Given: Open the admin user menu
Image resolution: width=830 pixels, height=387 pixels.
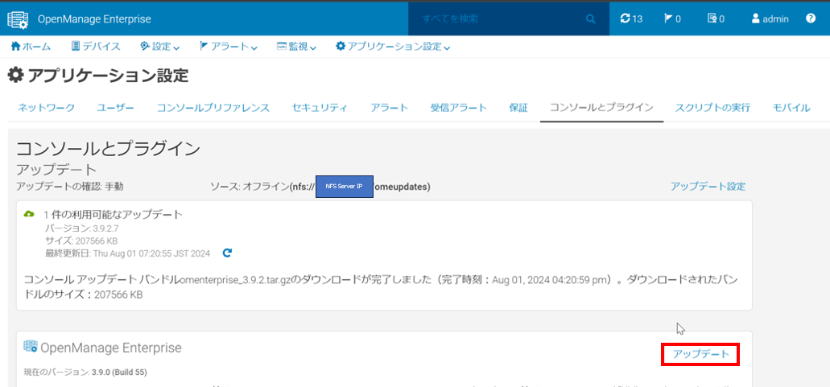Looking at the screenshot, I should tap(770, 19).
